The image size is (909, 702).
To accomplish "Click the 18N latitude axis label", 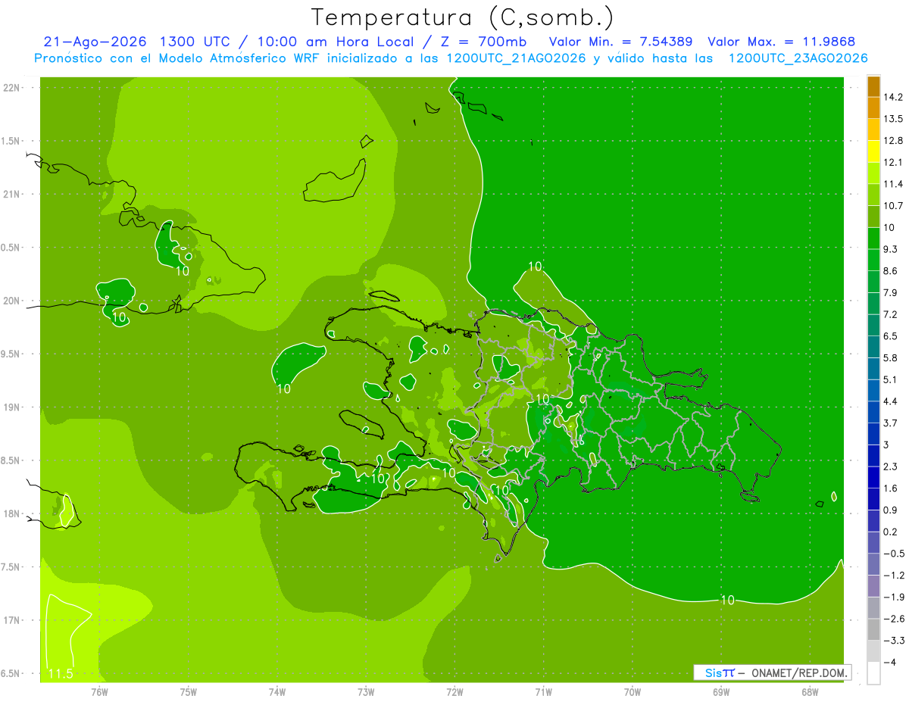I will (x=12, y=514).
